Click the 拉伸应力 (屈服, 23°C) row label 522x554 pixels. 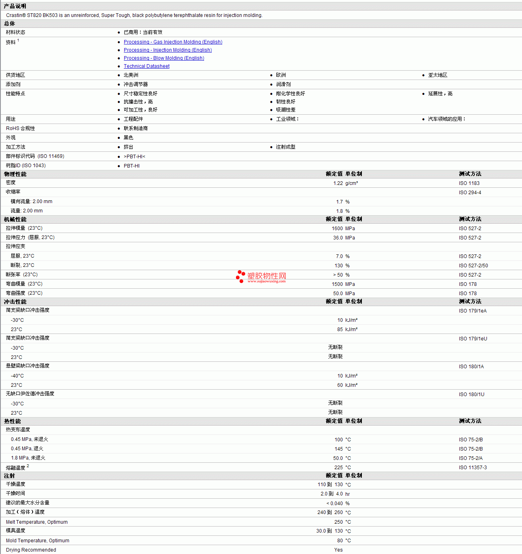click(x=30, y=237)
